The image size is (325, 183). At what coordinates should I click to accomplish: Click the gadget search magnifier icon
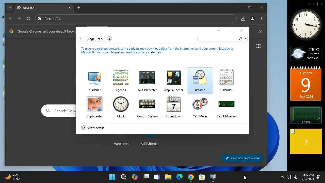click(x=240, y=39)
